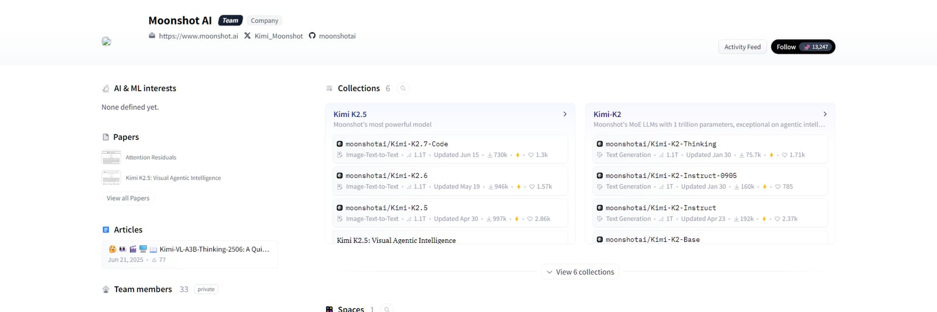Click the Spaces search icon

pyautogui.click(x=387, y=309)
